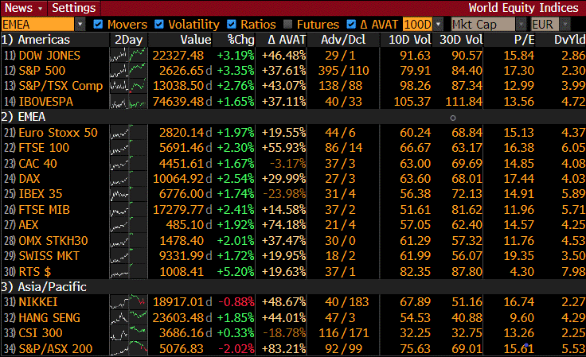Screen dimensions: 586x357
Task: Click the DOW JONES 2Day sparkline chart
Action: click(128, 56)
